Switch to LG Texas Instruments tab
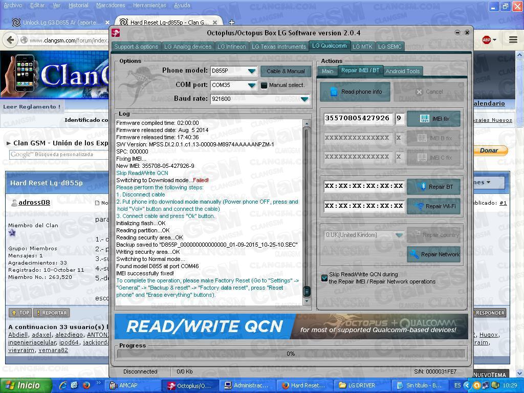The height and width of the screenshot is (393, 524). pyautogui.click(x=279, y=47)
